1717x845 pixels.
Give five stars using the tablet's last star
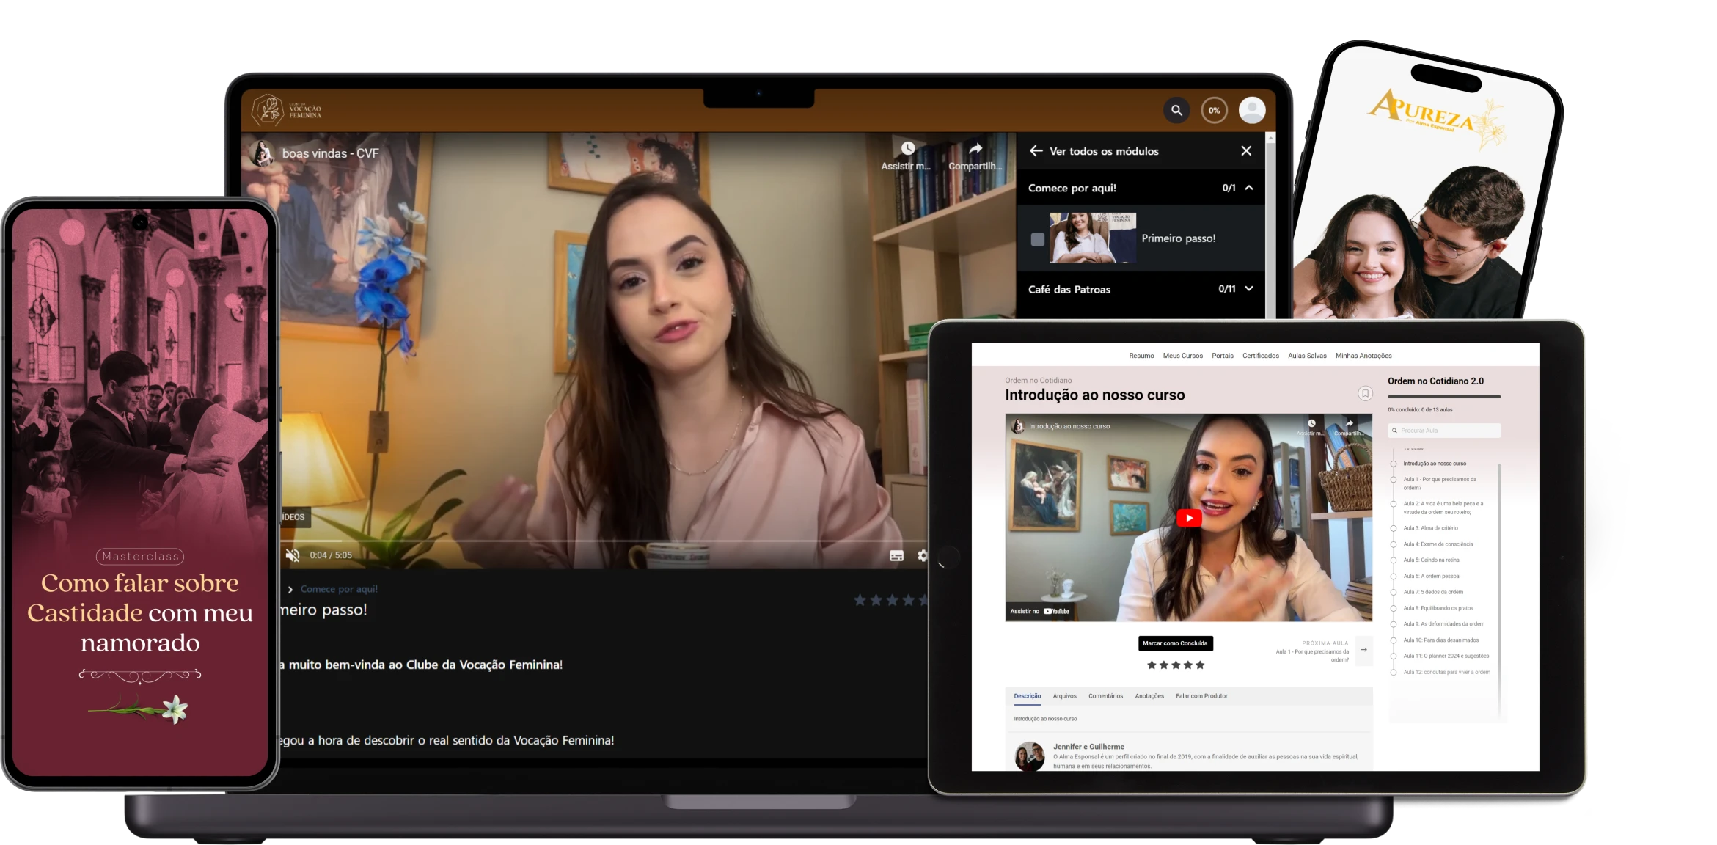click(1200, 665)
